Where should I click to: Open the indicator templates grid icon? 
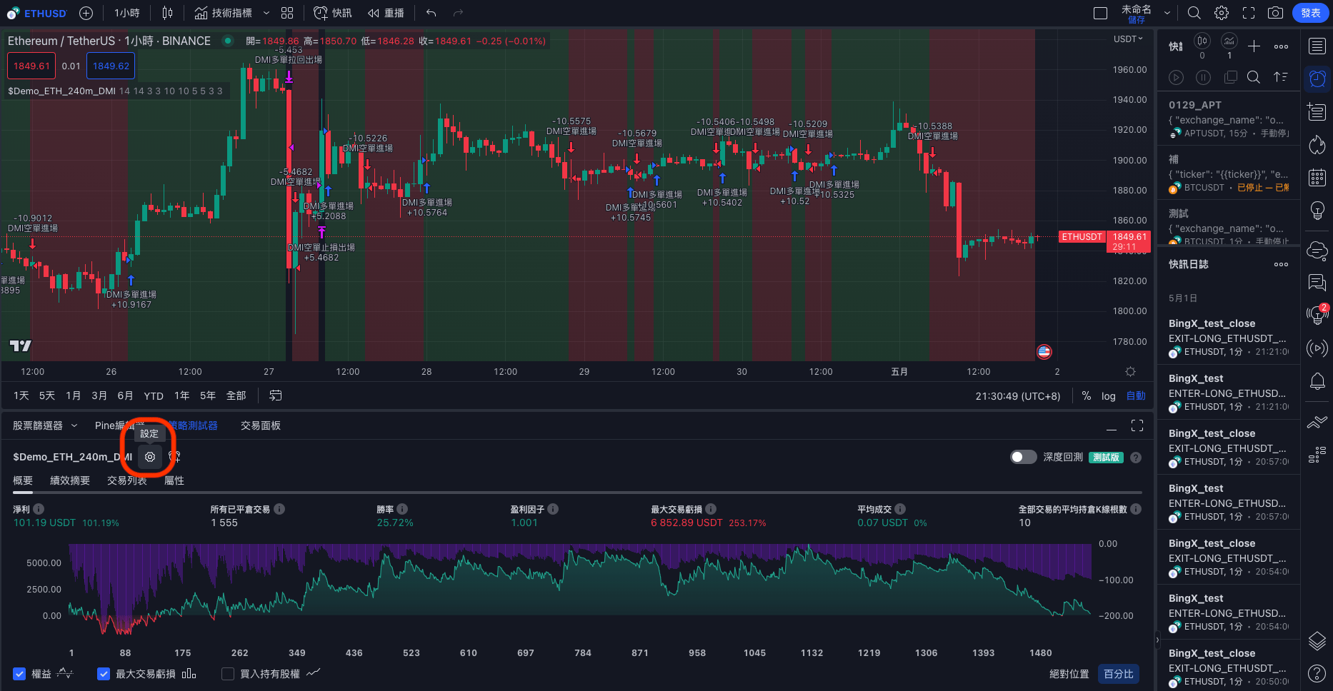point(287,13)
